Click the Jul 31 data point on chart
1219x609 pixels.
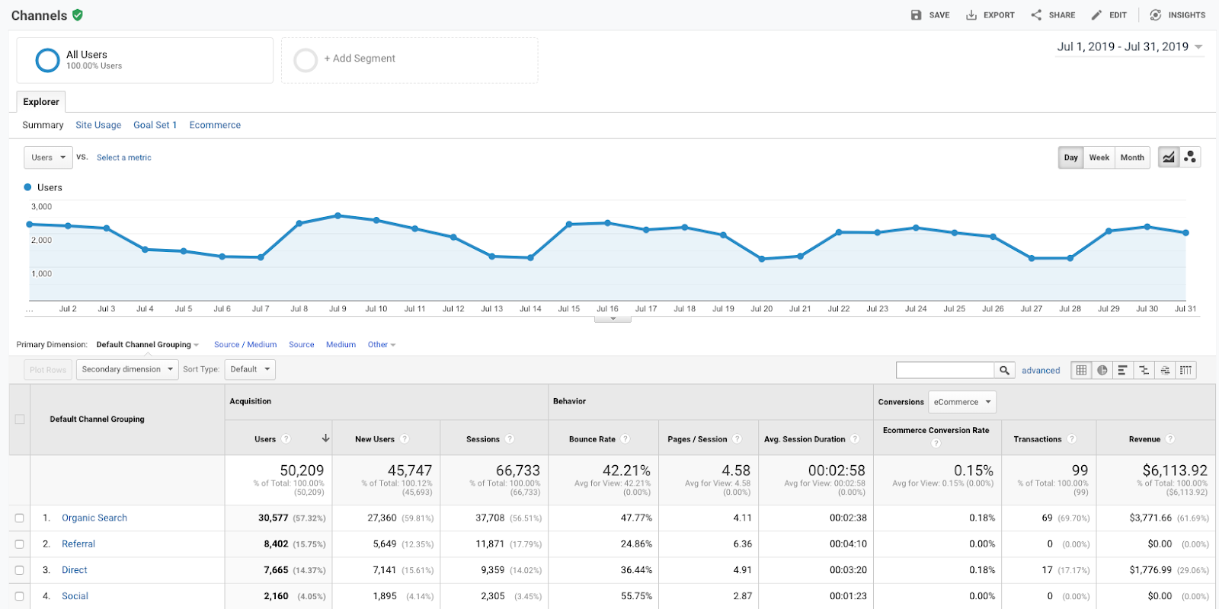(1185, 233)
